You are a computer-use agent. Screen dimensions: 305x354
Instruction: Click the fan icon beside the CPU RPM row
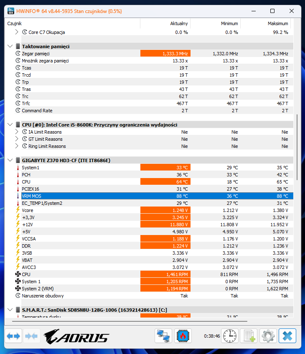pos(18,274)
